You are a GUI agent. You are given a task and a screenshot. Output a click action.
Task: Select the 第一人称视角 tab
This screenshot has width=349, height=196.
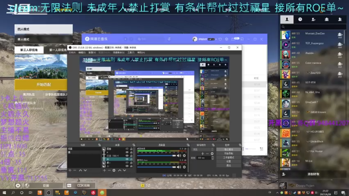pos(58,50)
